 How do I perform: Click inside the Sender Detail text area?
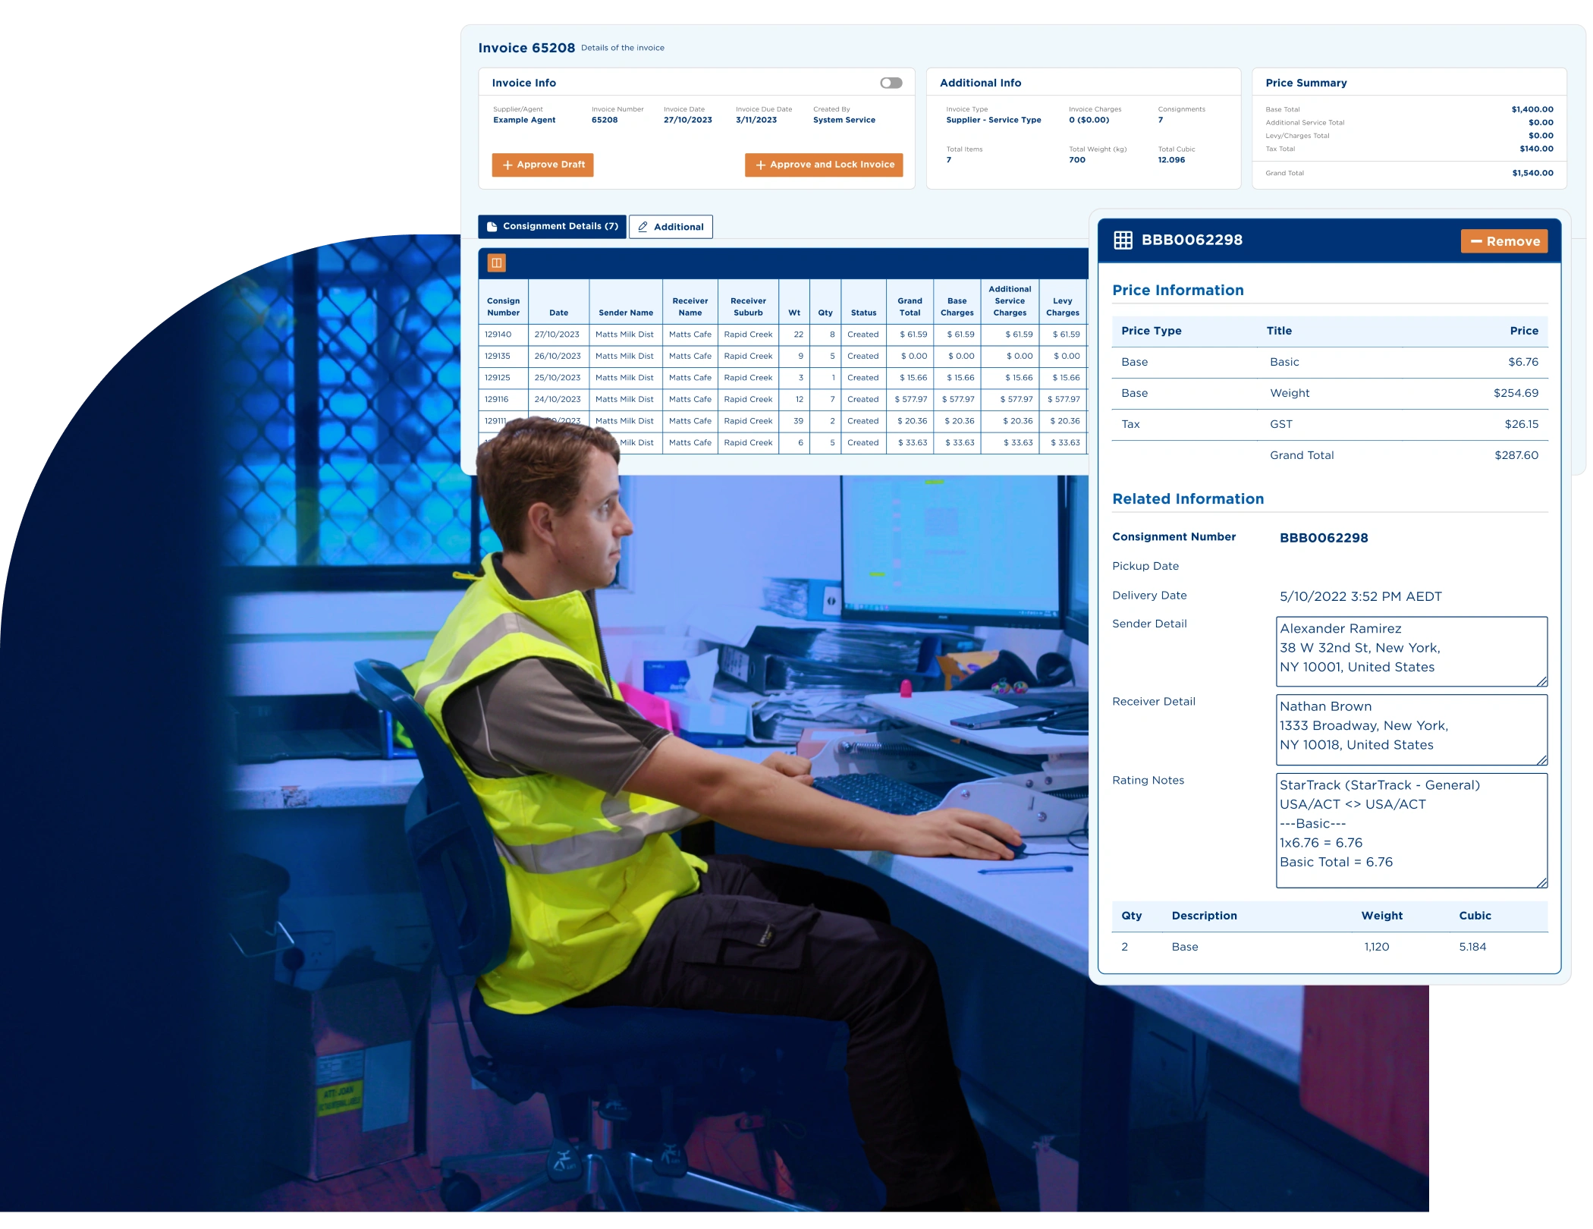[1411, 649]
